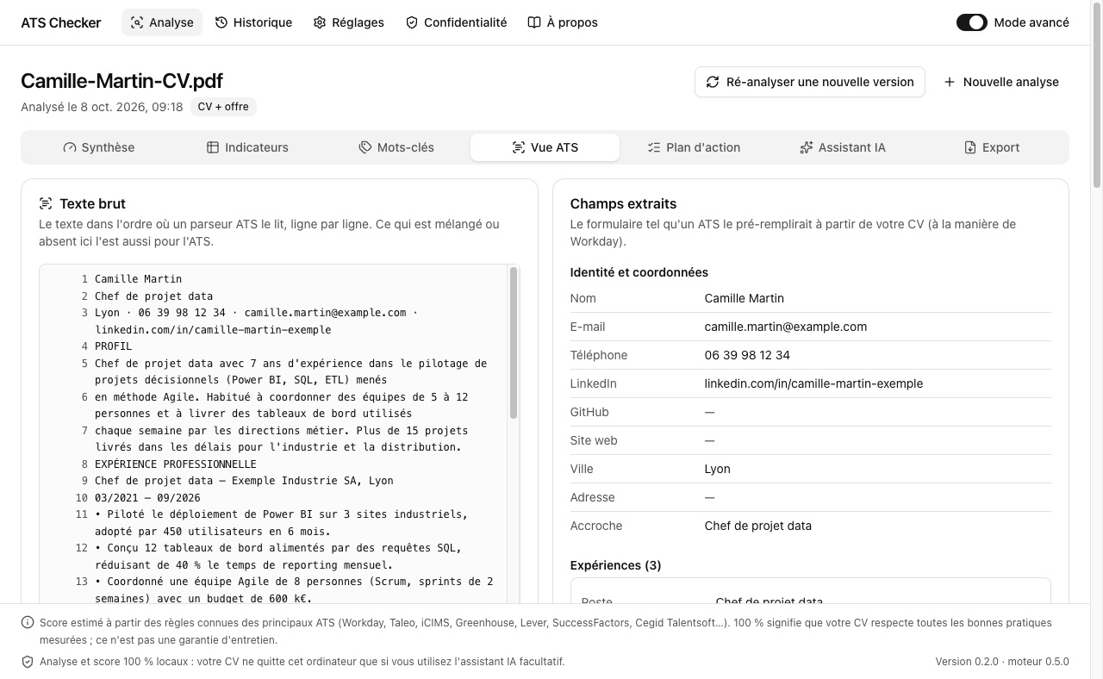This screenshot has height=679, width=1103.
Task: Click the extracted e-mail camille.martin@example.com
Action: click(x=786, y=327)
